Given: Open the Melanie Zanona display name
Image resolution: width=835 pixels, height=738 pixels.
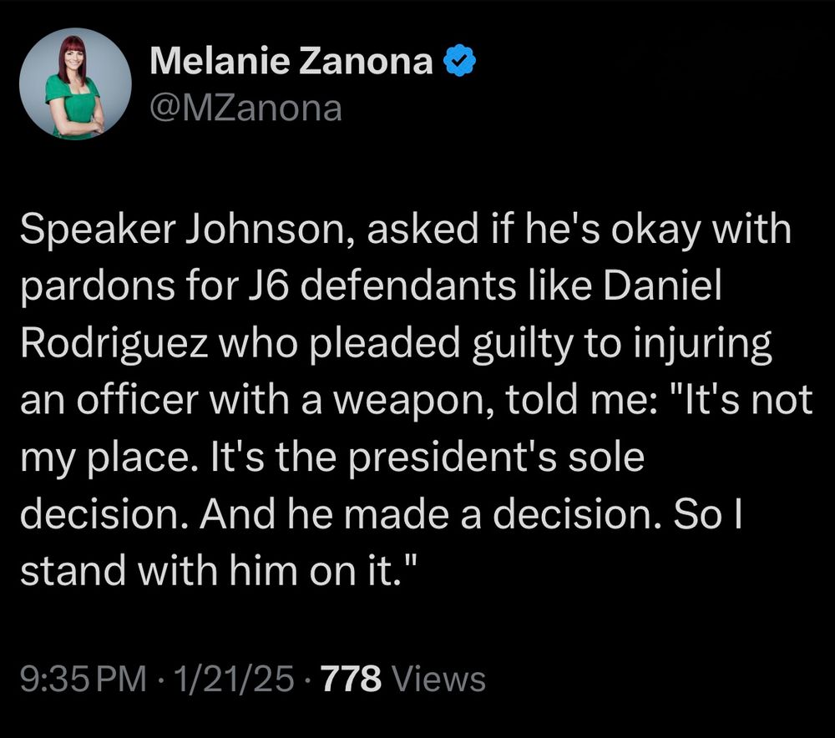Looking at the screenshot, I should (291, 61).
